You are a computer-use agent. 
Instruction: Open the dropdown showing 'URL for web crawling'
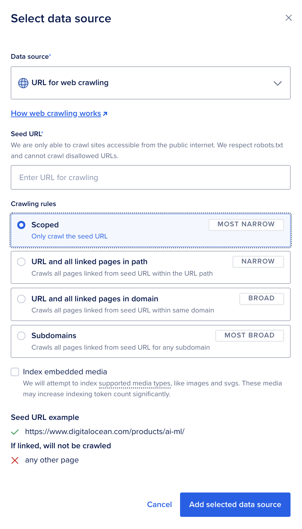[151, 83]
